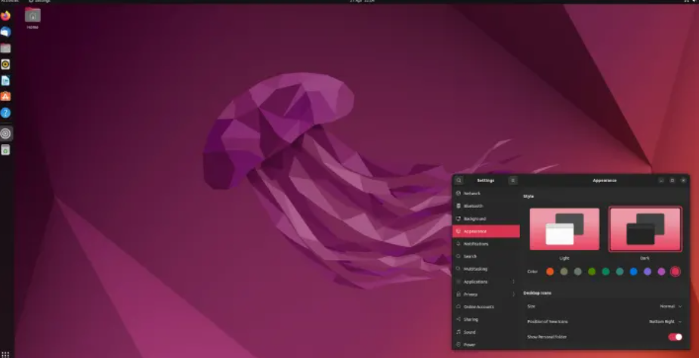
Task: Open the Help icon in dock
Action: [5, 113]
